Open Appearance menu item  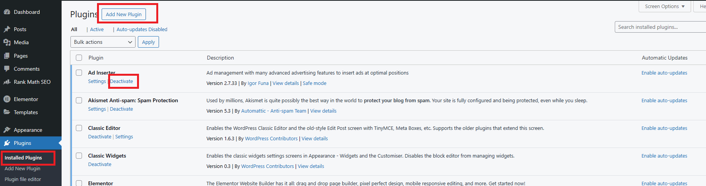[28, 130]
